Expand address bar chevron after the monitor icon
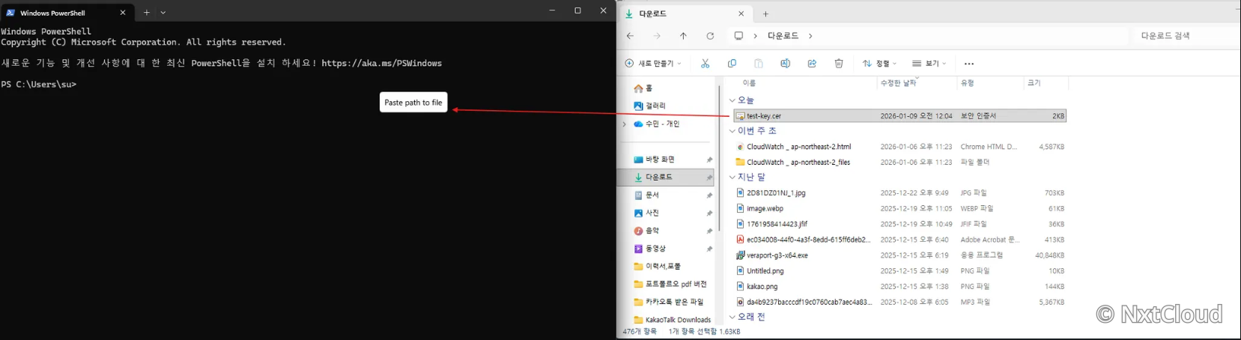 (x=755, y=36)
